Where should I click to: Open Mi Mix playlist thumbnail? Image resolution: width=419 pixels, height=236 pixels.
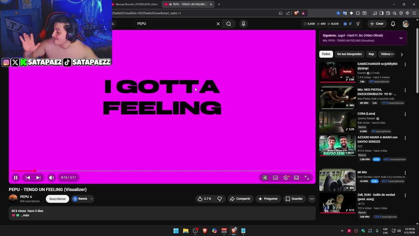tap(337, 180)
